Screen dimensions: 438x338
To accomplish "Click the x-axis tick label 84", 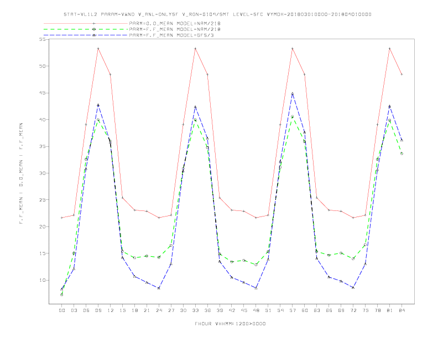I will pyautogui.click(x=401, y=310).
